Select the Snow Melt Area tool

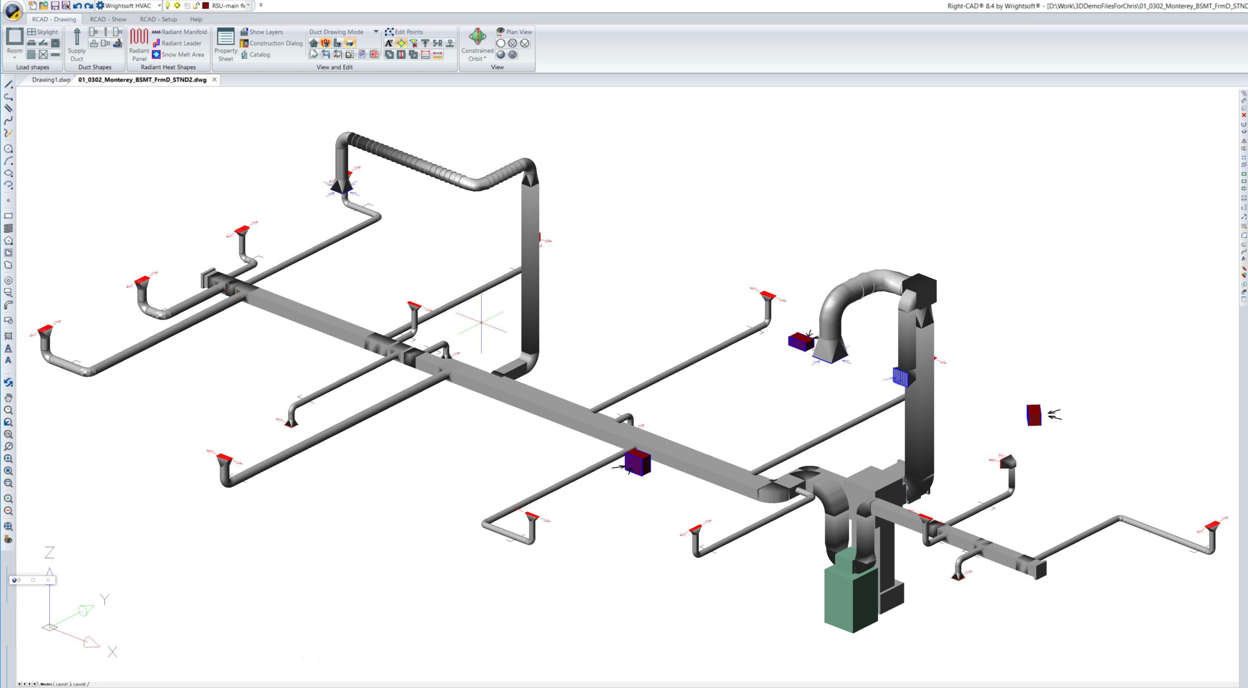183,55
